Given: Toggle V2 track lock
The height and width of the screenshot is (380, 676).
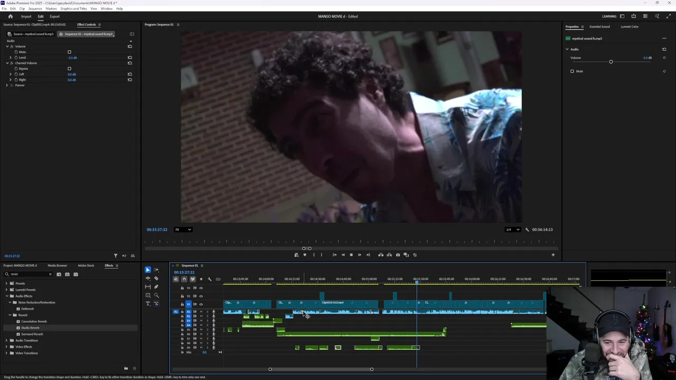Looking at the screenshot, I should coord(182,296).
